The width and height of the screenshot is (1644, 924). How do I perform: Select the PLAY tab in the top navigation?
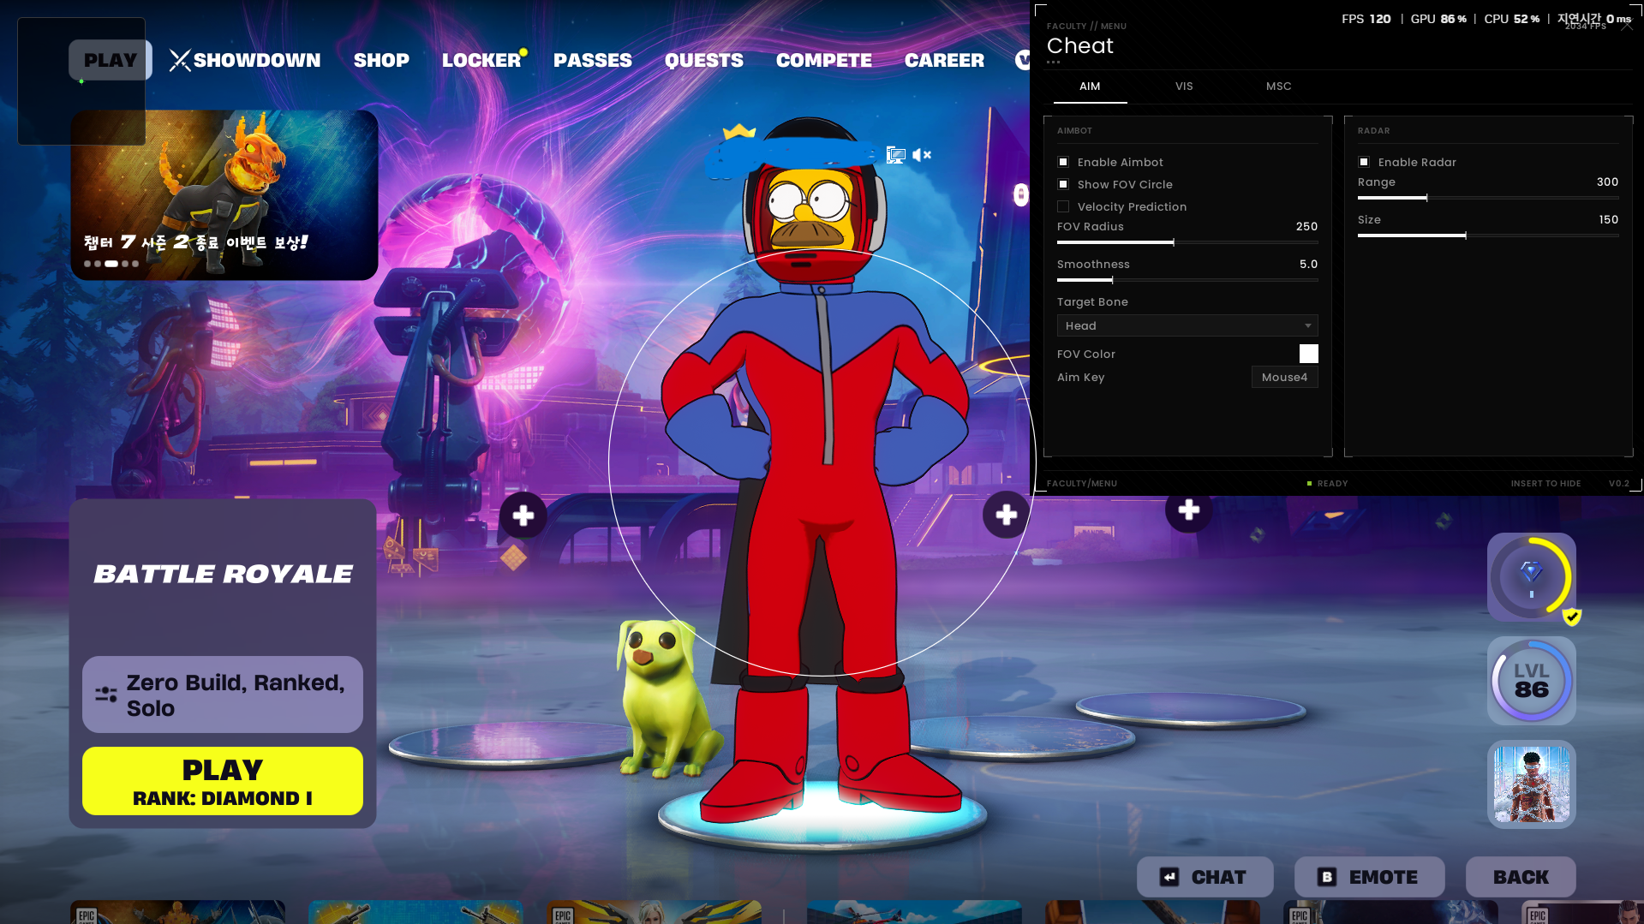(111, 60)
